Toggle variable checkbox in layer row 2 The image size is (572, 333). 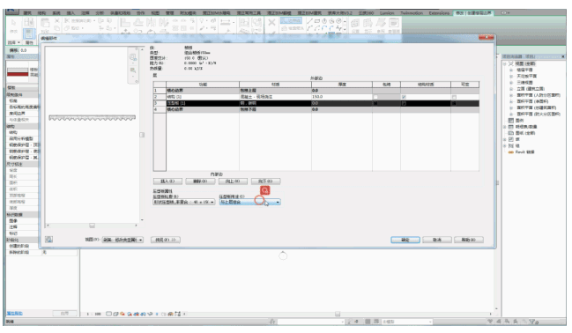click(454, 97)
